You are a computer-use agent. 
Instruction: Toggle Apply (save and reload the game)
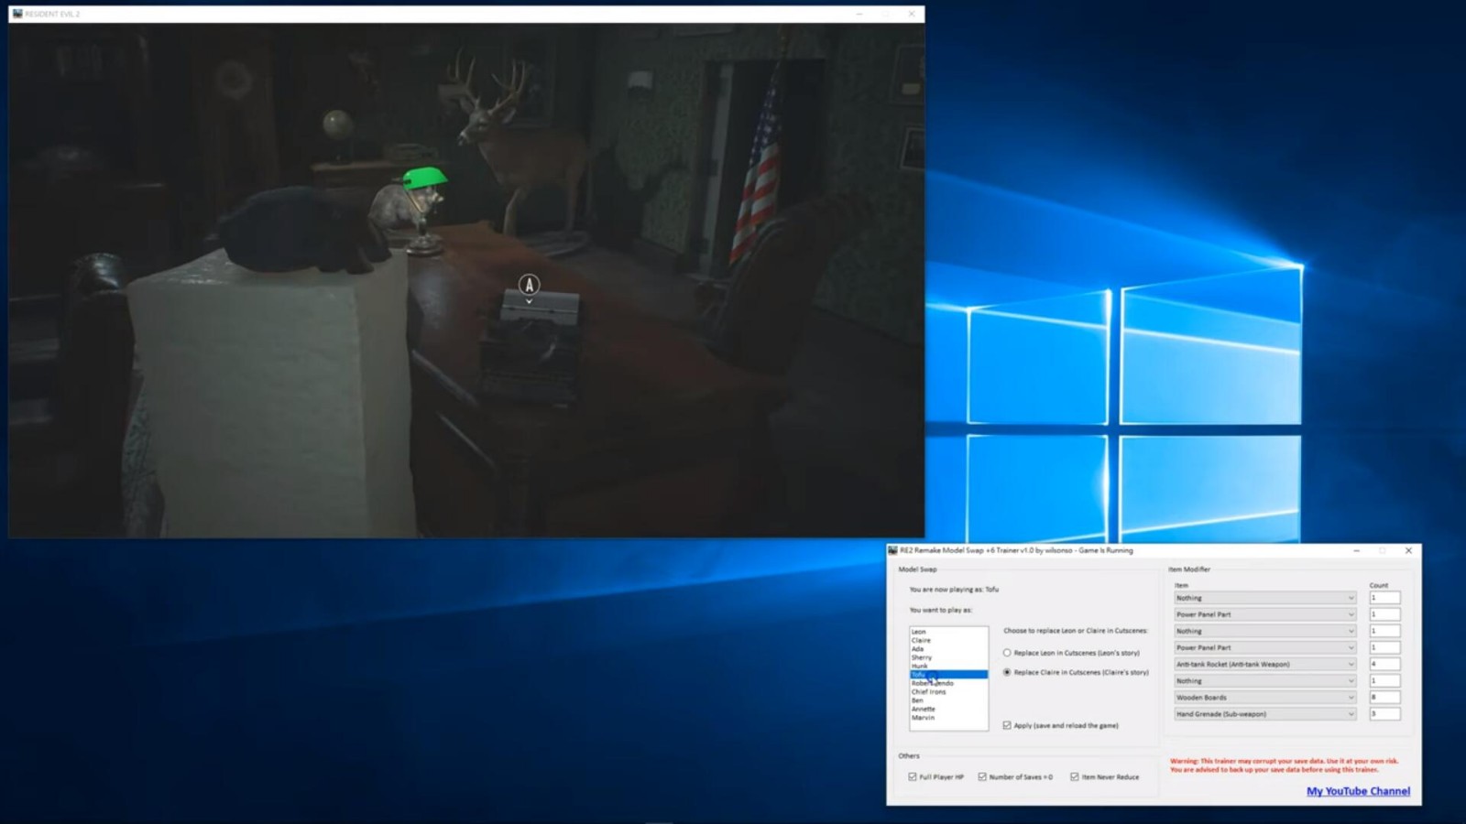coord(1007,725)
